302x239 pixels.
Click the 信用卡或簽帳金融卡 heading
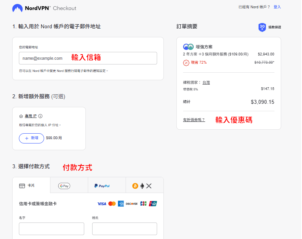pos(38,204)
